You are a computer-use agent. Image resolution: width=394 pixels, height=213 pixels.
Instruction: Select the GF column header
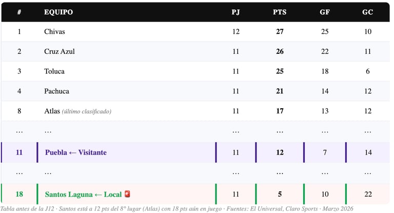[325, 12]
